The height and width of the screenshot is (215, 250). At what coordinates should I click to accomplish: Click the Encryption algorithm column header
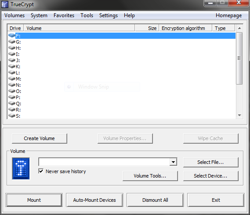[185, 28]
